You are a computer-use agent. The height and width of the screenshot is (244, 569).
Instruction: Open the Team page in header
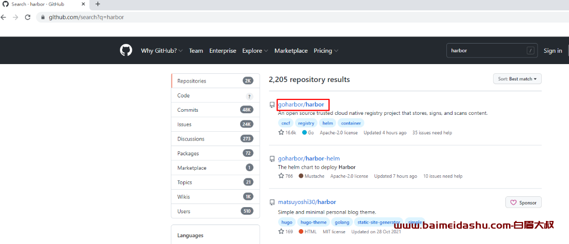196,51
